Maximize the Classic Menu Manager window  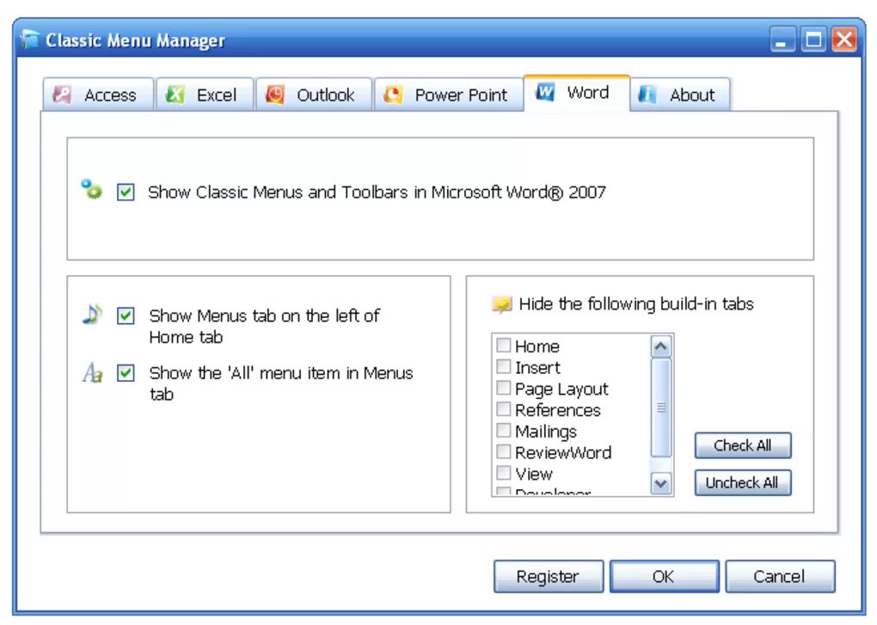tap(813, 40)
